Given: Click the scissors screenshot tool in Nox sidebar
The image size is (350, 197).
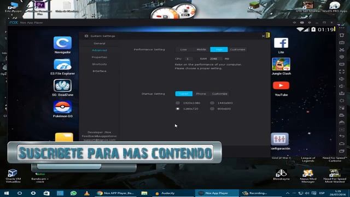Looking at the screenshot, I should [341, 50].
